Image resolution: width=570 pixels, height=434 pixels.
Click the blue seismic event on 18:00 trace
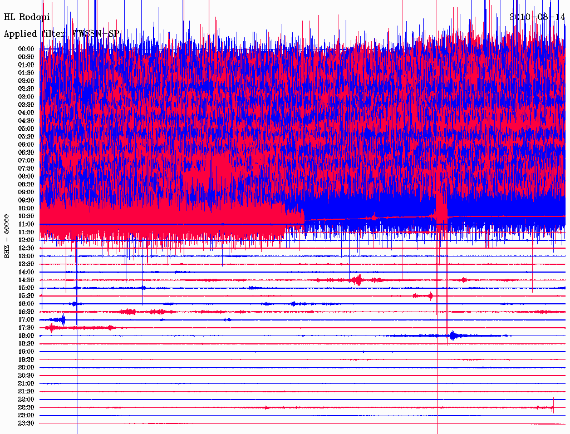453,336
